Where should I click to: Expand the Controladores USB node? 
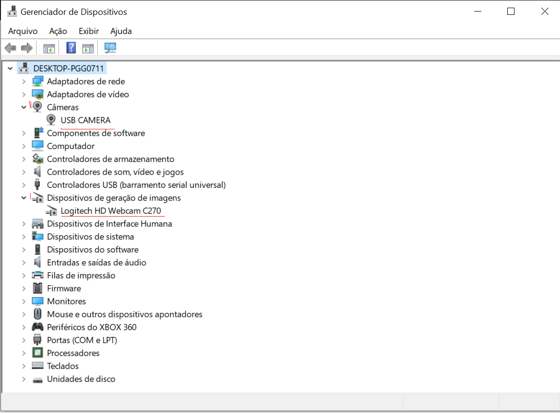(x=24, y=185)
